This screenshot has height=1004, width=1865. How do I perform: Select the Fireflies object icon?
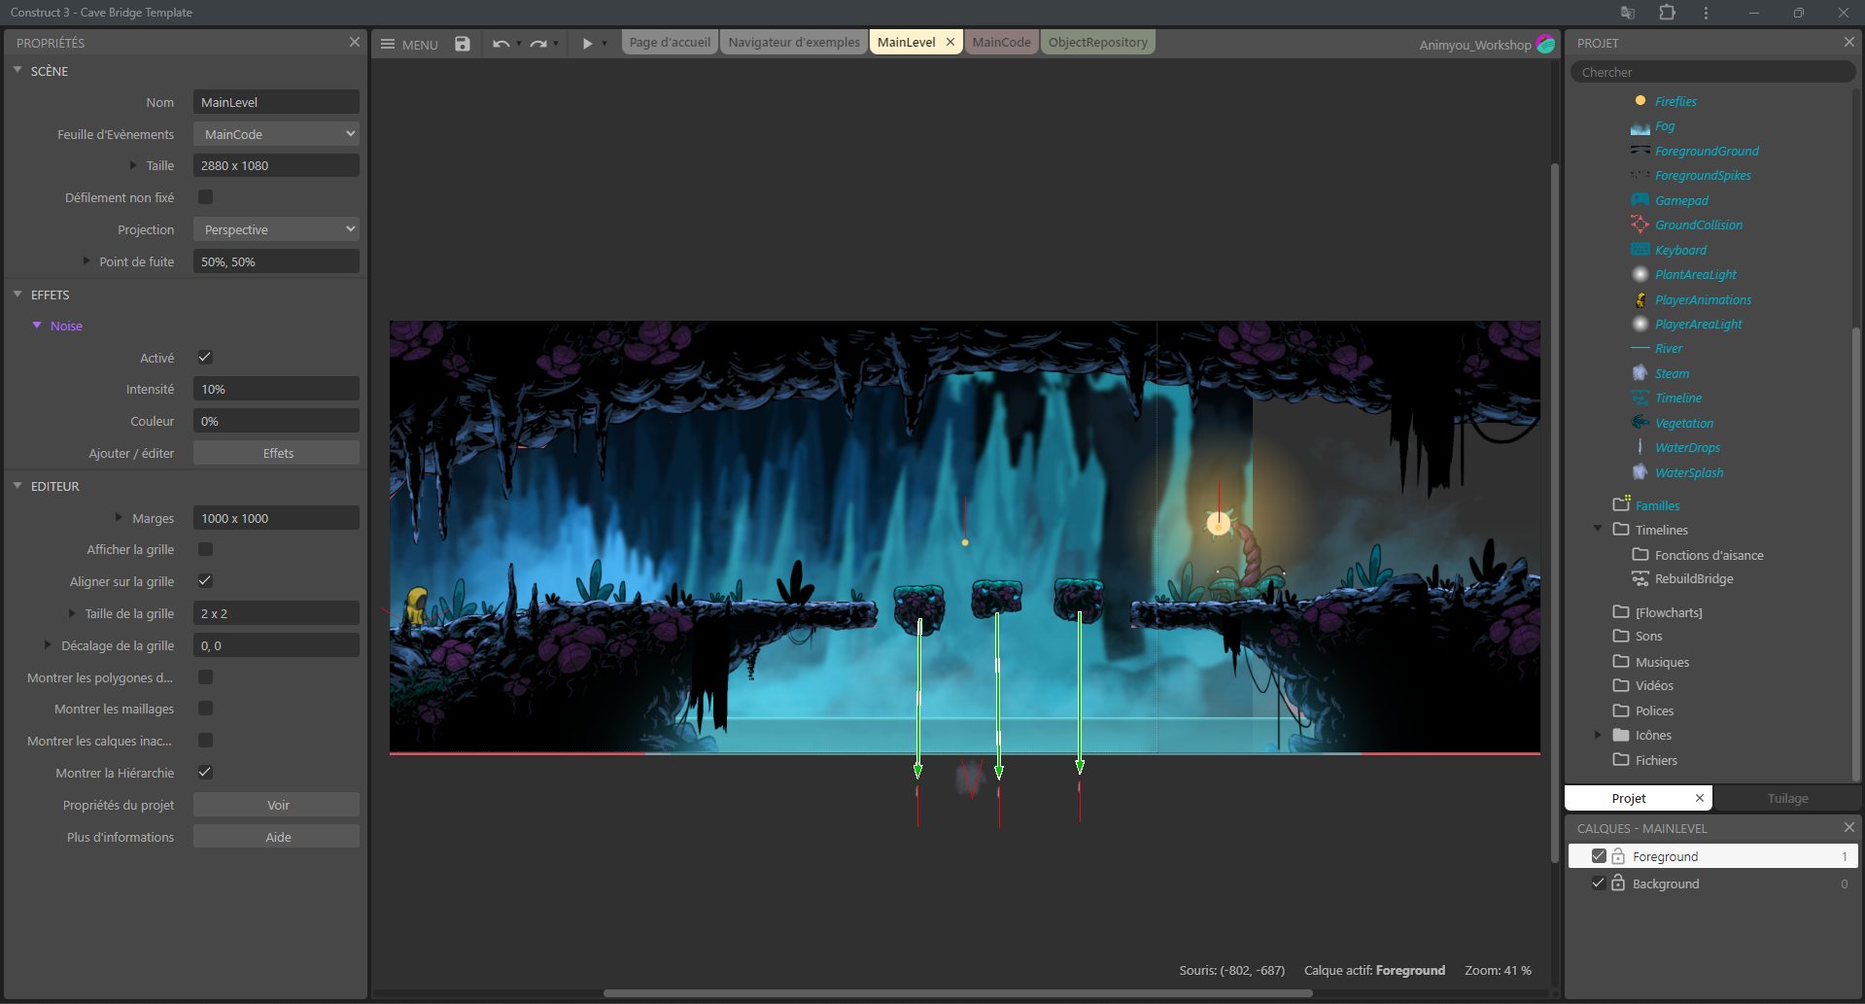[1641, 101]
